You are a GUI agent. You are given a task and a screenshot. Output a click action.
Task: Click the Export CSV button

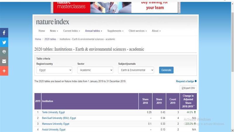click(x=188, y=88)
